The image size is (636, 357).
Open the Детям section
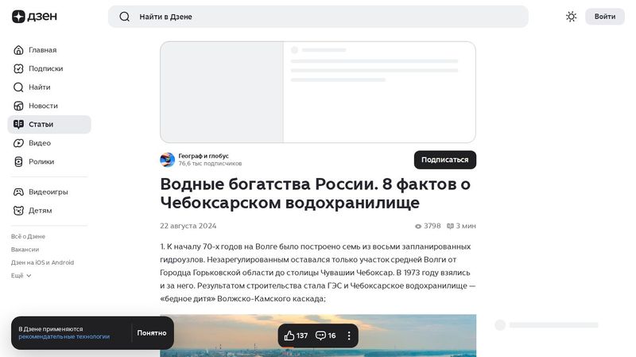pyautogui.click(x=40, y=211)
